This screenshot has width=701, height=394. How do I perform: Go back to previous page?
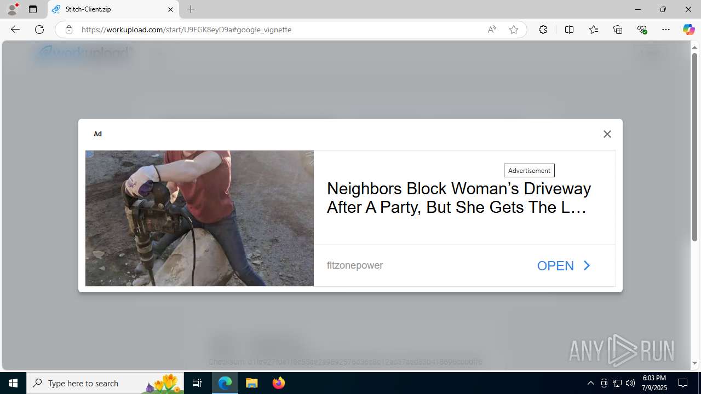click(x=15, y=30)
